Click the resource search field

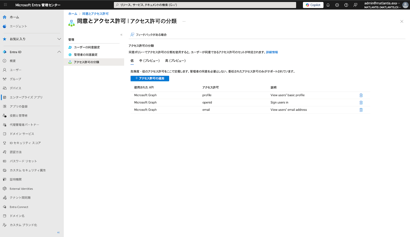(205, 5)
